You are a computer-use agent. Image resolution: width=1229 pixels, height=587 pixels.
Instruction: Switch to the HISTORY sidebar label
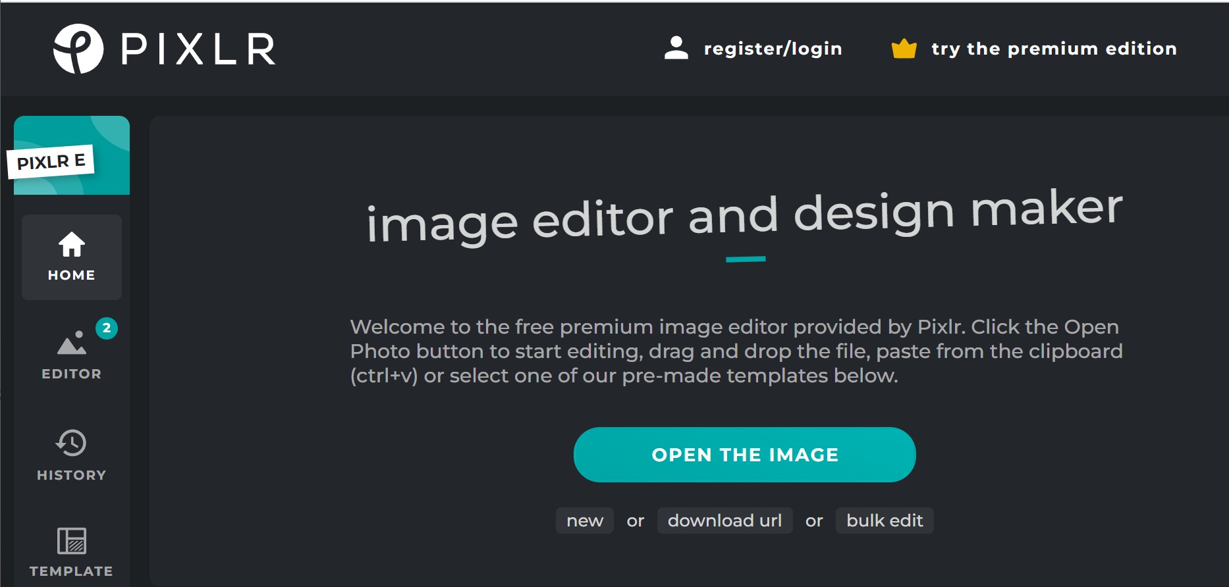pyautogui.click(x=72, y=475)
